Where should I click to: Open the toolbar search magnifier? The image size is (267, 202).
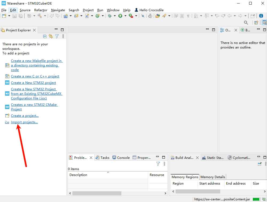click(246, 23)
